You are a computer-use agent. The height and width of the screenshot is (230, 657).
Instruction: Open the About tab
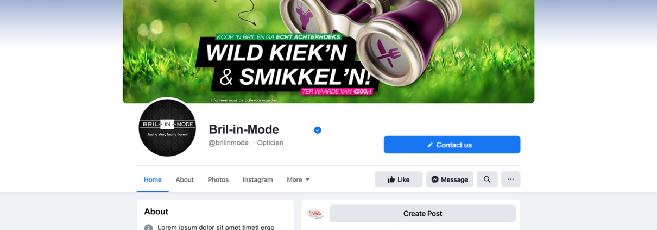[x=185, y=179]
